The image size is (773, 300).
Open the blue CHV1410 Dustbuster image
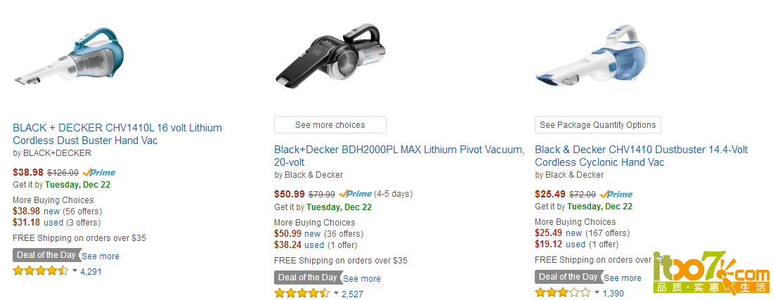pos(590,56)
